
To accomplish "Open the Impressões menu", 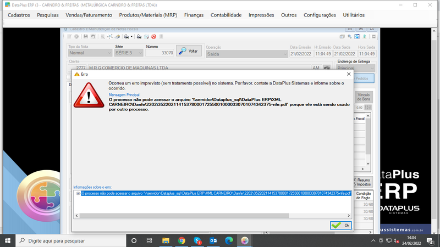I will click(261, 15).
